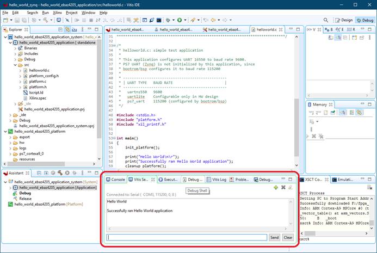Select the Console tab
377x253 pixels.
point(116,179)
